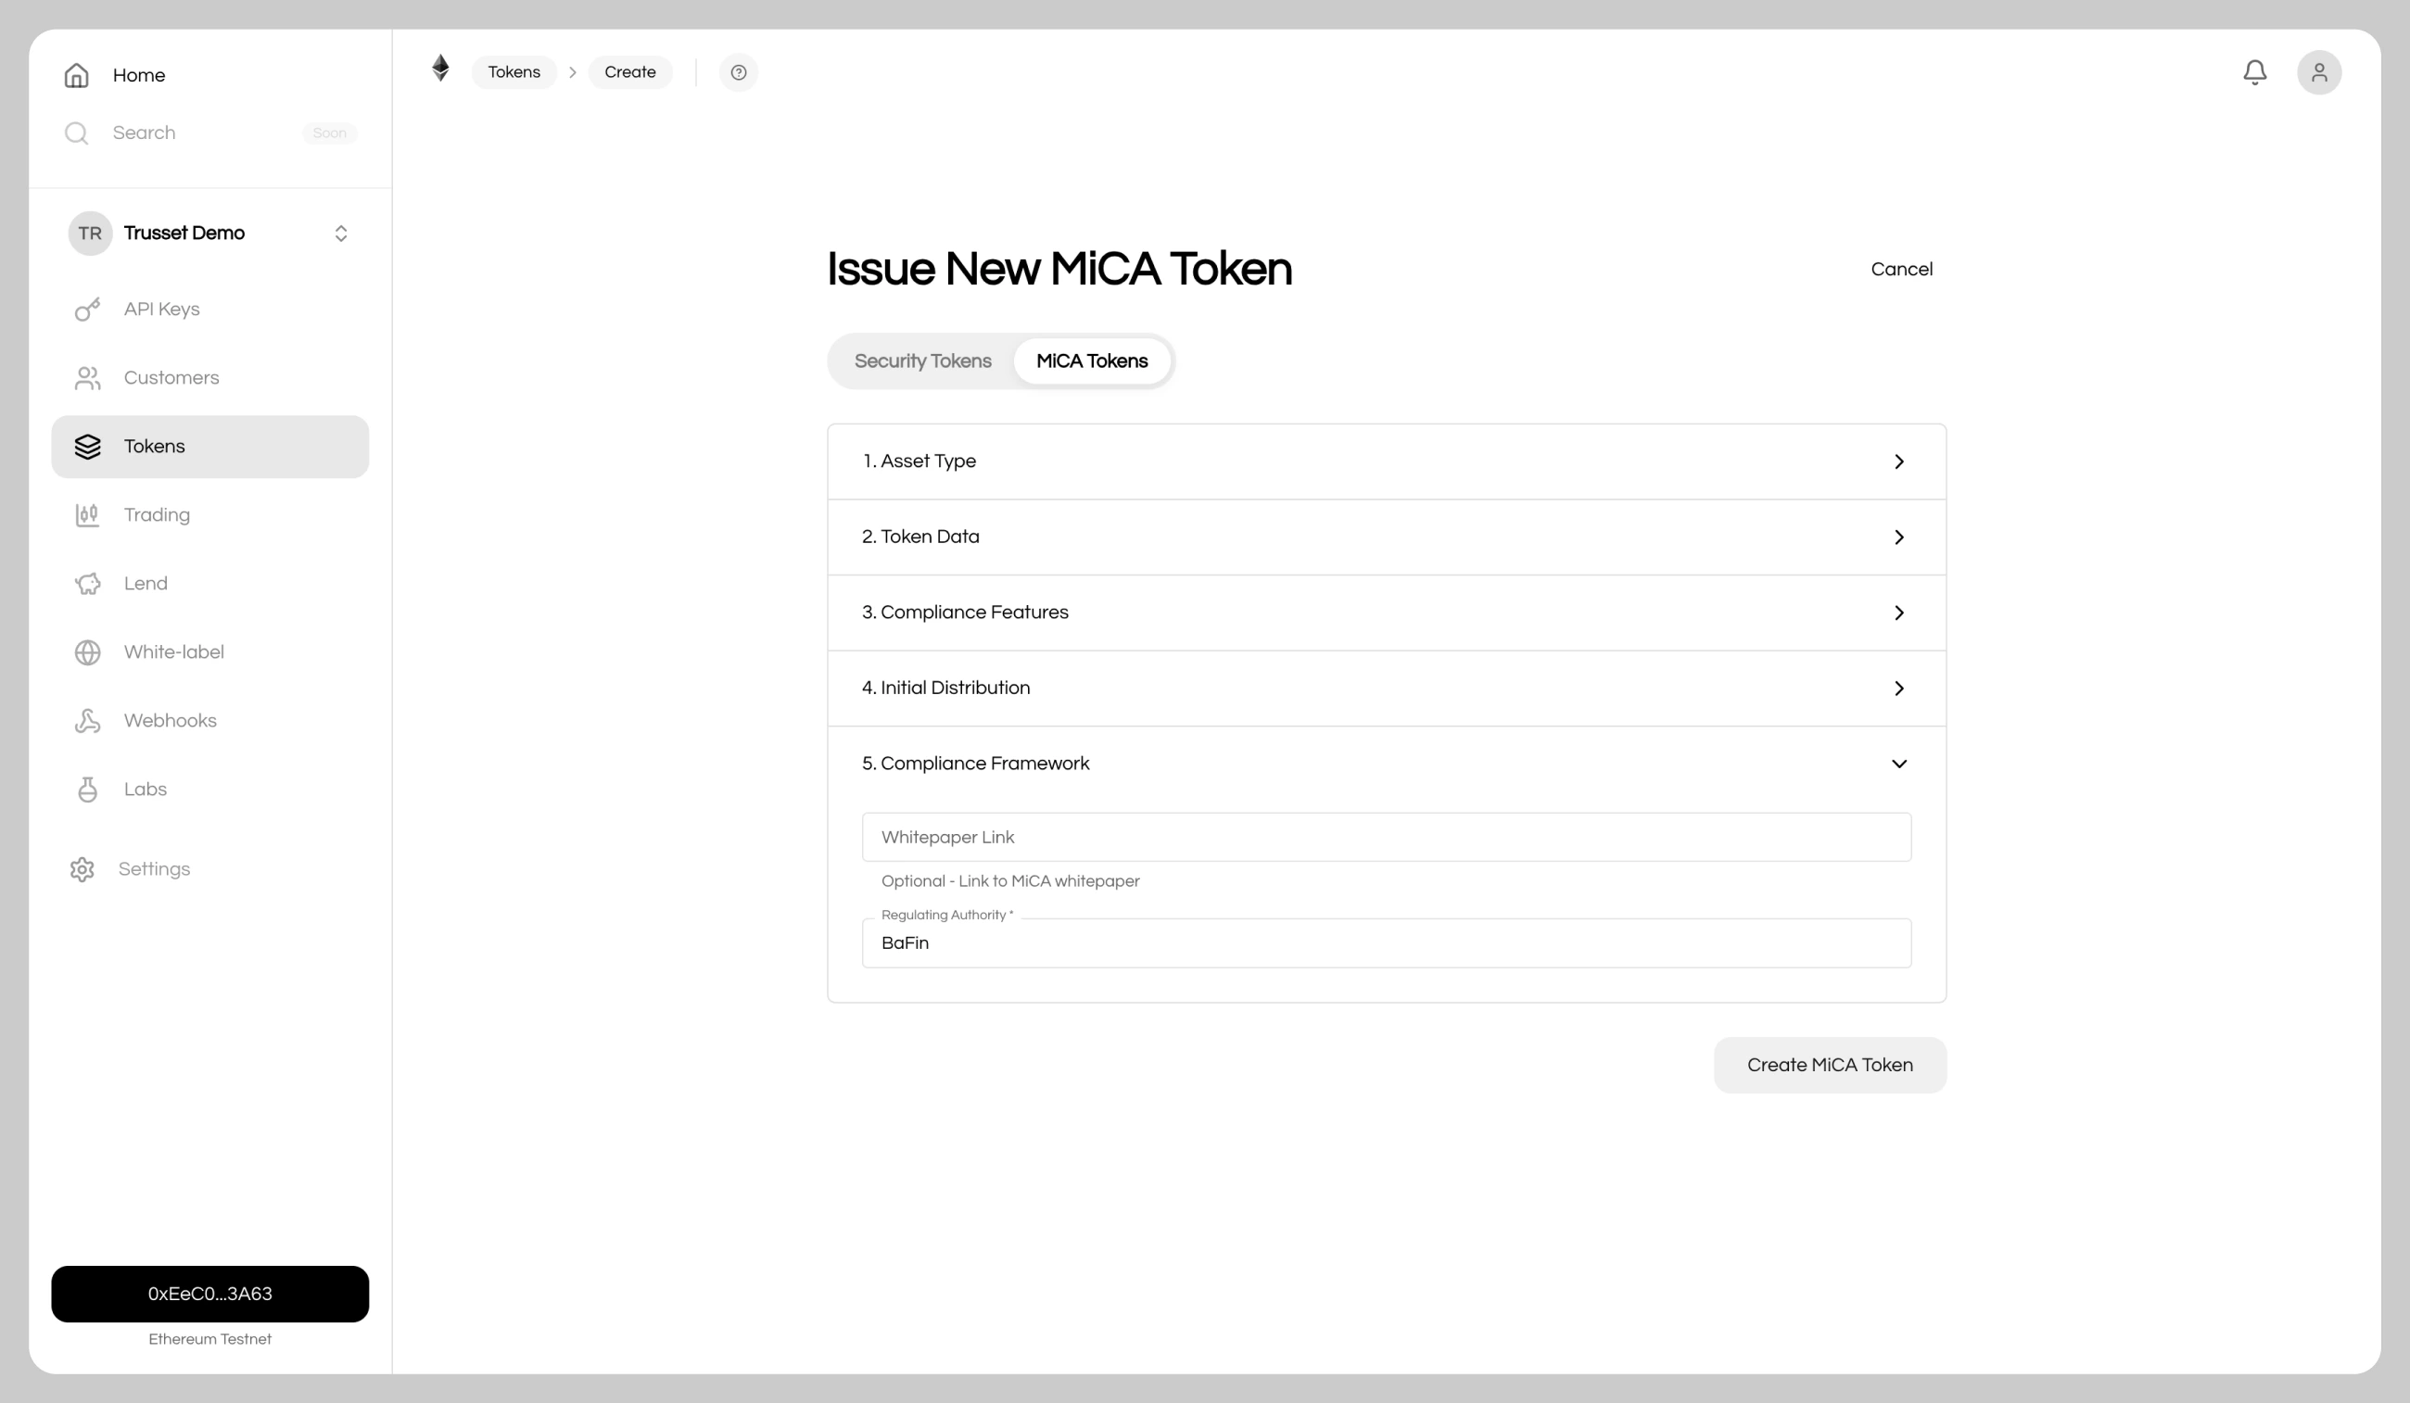The image size is (2410, 1403).
Task: Click the Lend piggy bank icon
Action: coord(88,584)
